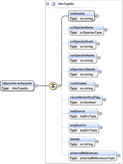Screen dimensions: 123x164
Task: Collapse the riboTypeEu type container
Action: [48, 4]
